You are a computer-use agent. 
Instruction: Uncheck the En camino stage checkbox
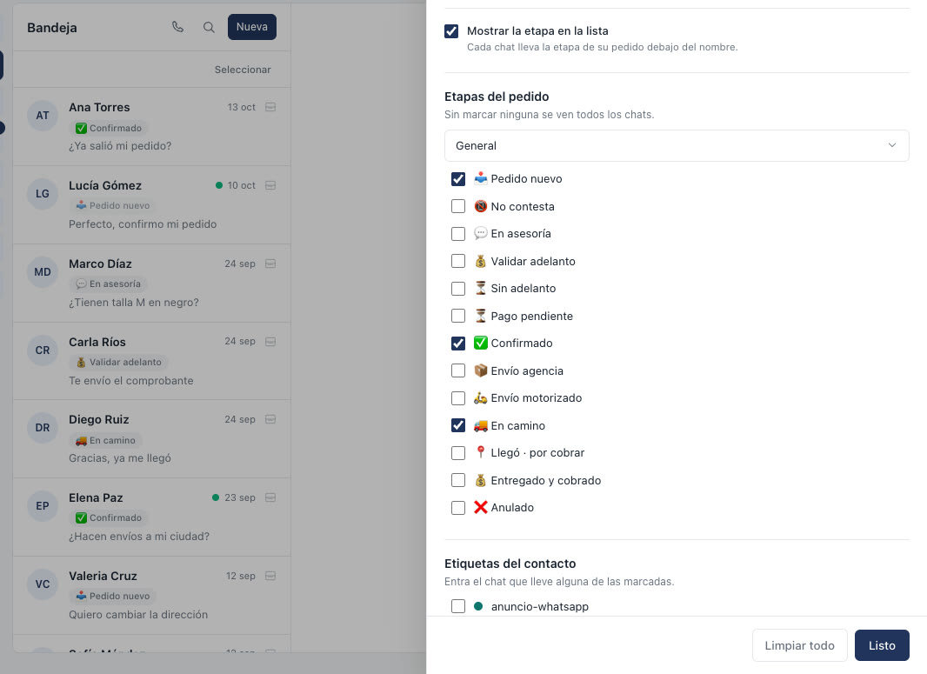pos(458,425)
